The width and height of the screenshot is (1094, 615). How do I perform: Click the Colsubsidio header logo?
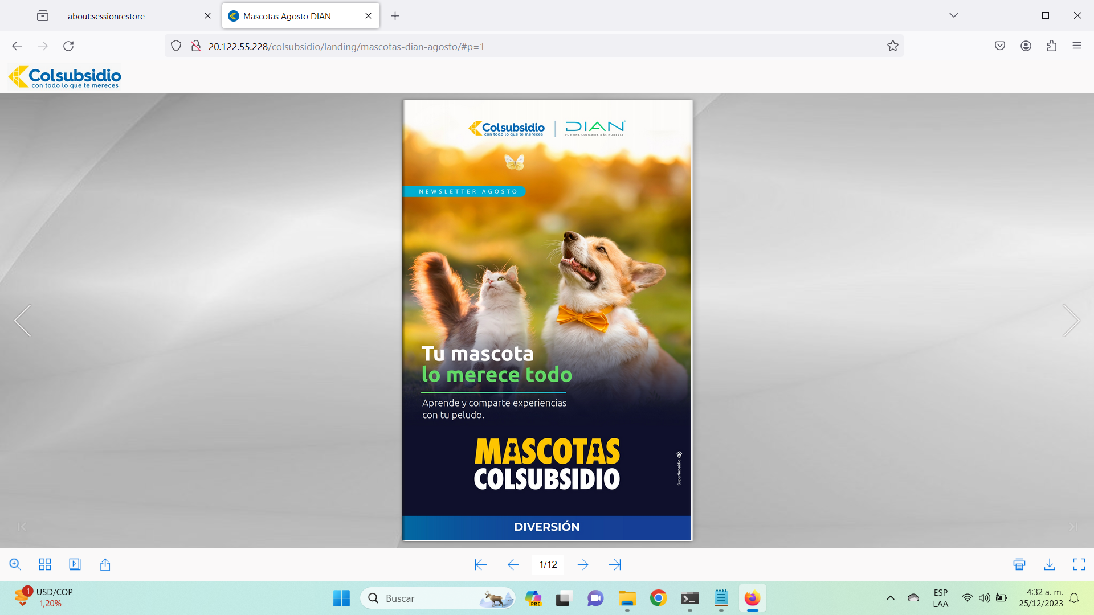pos(65,77)
